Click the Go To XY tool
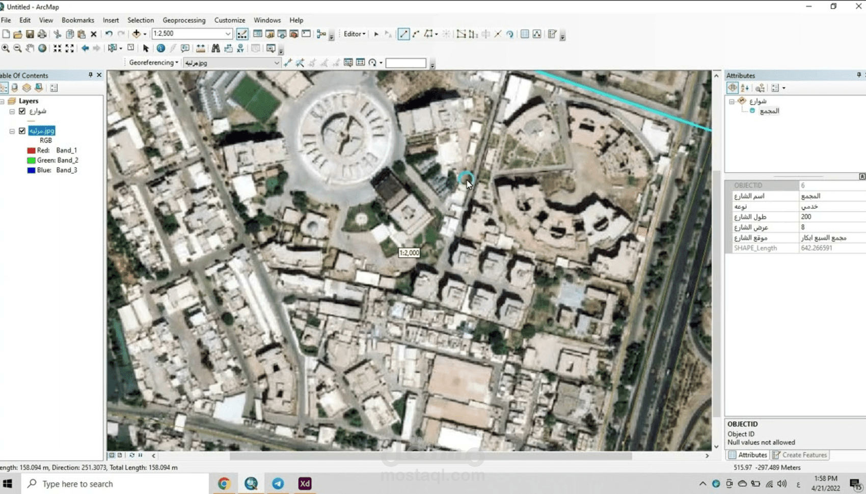This screenshot has height=494, width=866. pos(240,48)
